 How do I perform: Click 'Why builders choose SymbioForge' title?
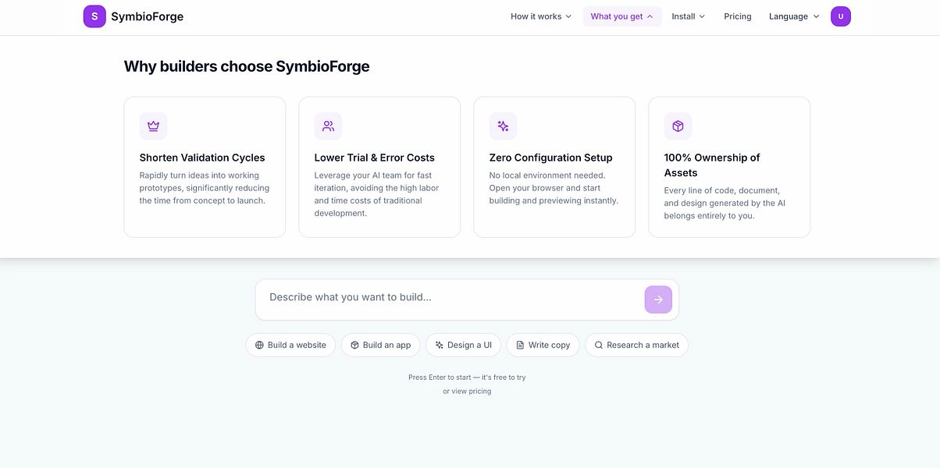pyautogui.click(x=247, y=66)
